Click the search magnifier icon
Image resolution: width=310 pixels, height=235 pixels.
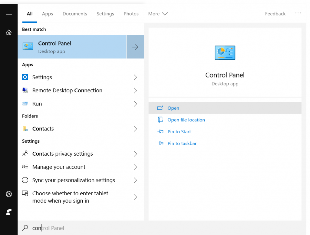click(25, 228)
